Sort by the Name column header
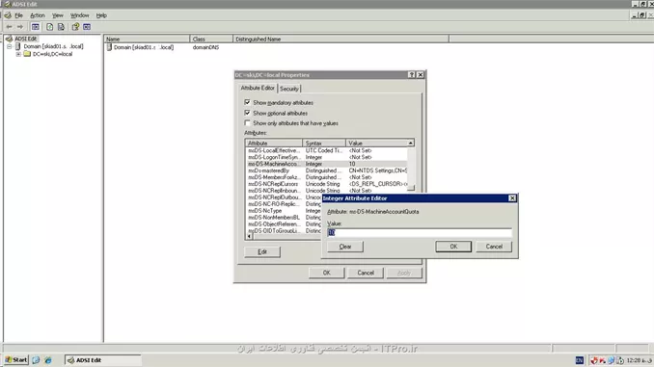Image resolution: width=654 pixels, height=367 pixels. (x=147, y=39)
